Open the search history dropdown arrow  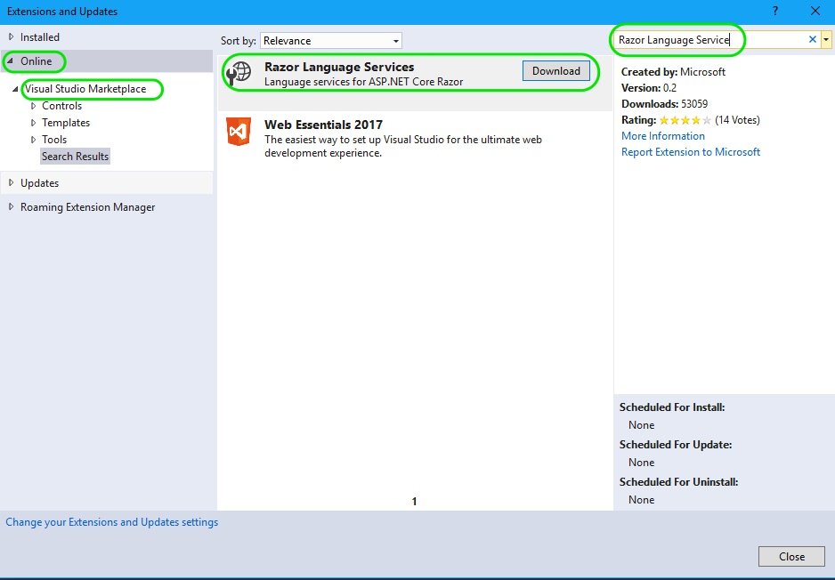click(x=827, y=40)
